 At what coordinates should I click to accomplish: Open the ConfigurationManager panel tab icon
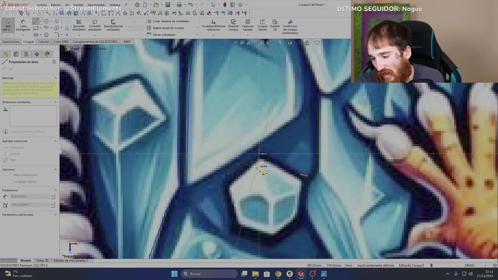[26, 54]
